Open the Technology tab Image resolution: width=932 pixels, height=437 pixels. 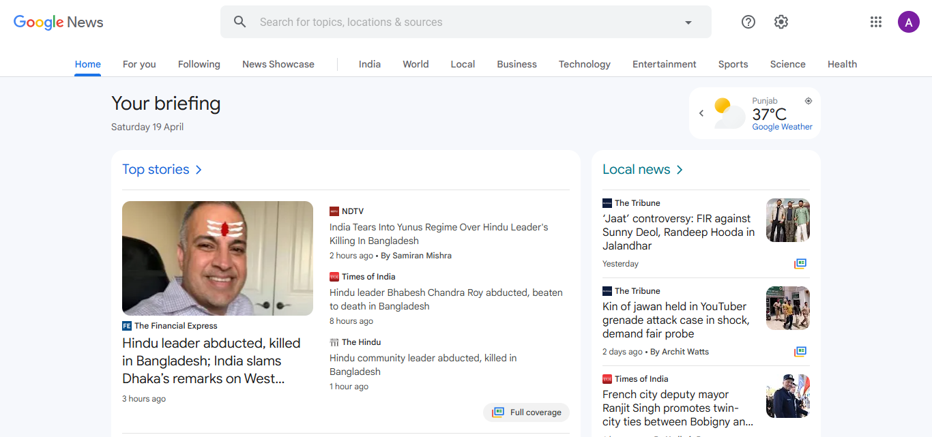(585, 64)
